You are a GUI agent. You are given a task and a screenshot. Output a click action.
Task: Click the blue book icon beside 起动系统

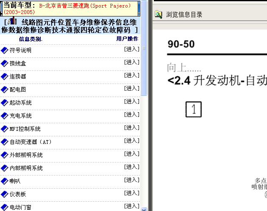pyautogui.click(x=4, y=103)
